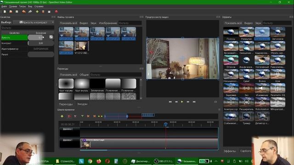Click the New Project toolbar icon

[5, 11]
